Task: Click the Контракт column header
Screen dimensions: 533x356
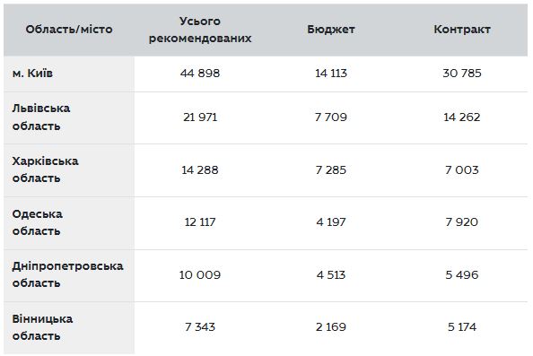Action: coord(462,30)
